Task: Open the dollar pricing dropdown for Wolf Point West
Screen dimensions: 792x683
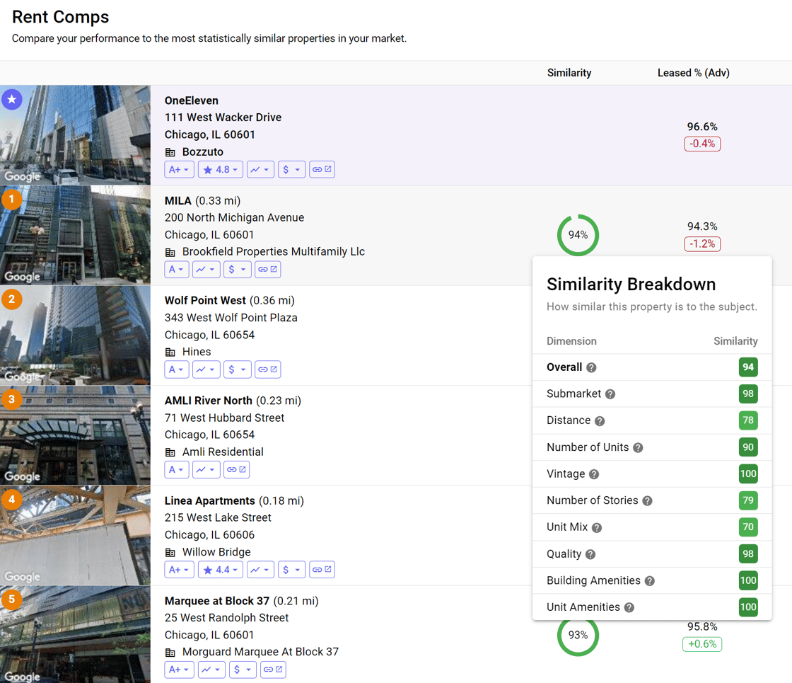Action: click(238, 369)
